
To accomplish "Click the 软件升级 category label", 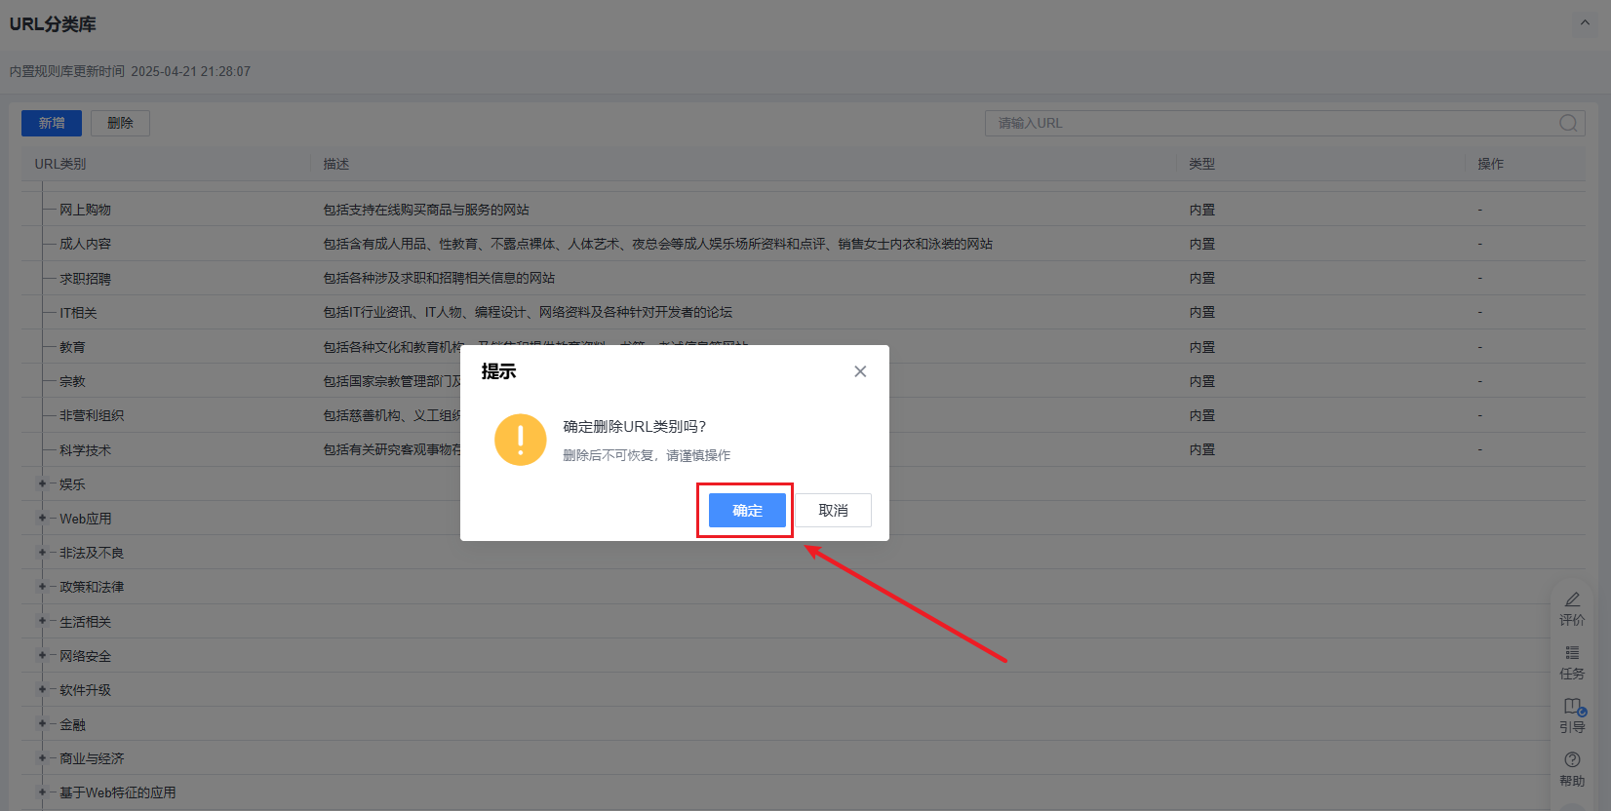I will click(x=85, y=689).
